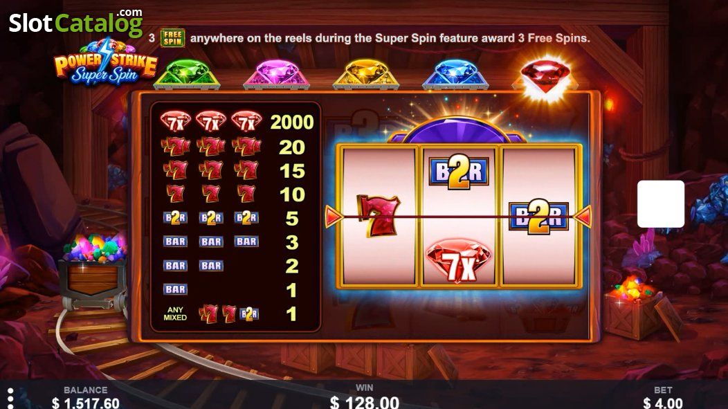Click the 7x diamond on middle reel
The width and height of the screenshot is (728, 409).
coord(459,261)
